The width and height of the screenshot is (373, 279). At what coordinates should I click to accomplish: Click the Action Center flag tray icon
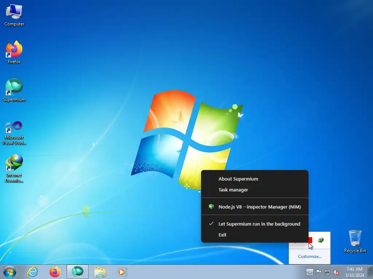pyautogui.click(x=318, y=272)
